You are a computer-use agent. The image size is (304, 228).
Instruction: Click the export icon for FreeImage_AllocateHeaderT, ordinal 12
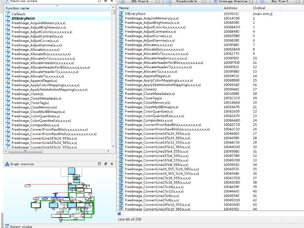click(121, 67)
